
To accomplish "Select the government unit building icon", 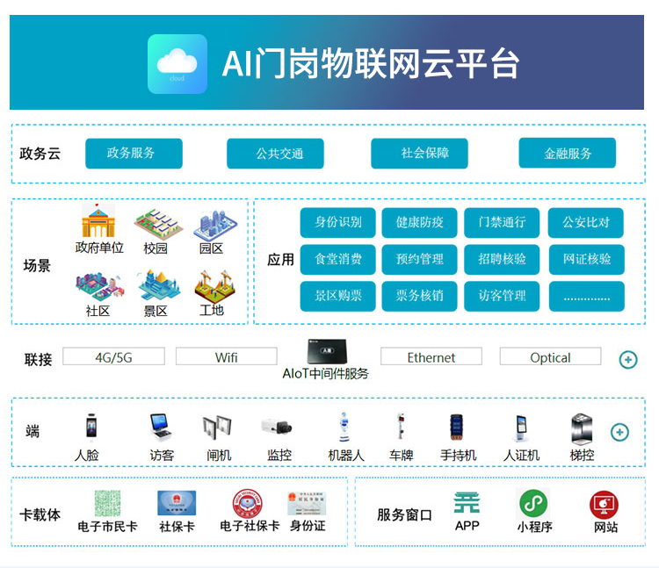I will (98, 223).
